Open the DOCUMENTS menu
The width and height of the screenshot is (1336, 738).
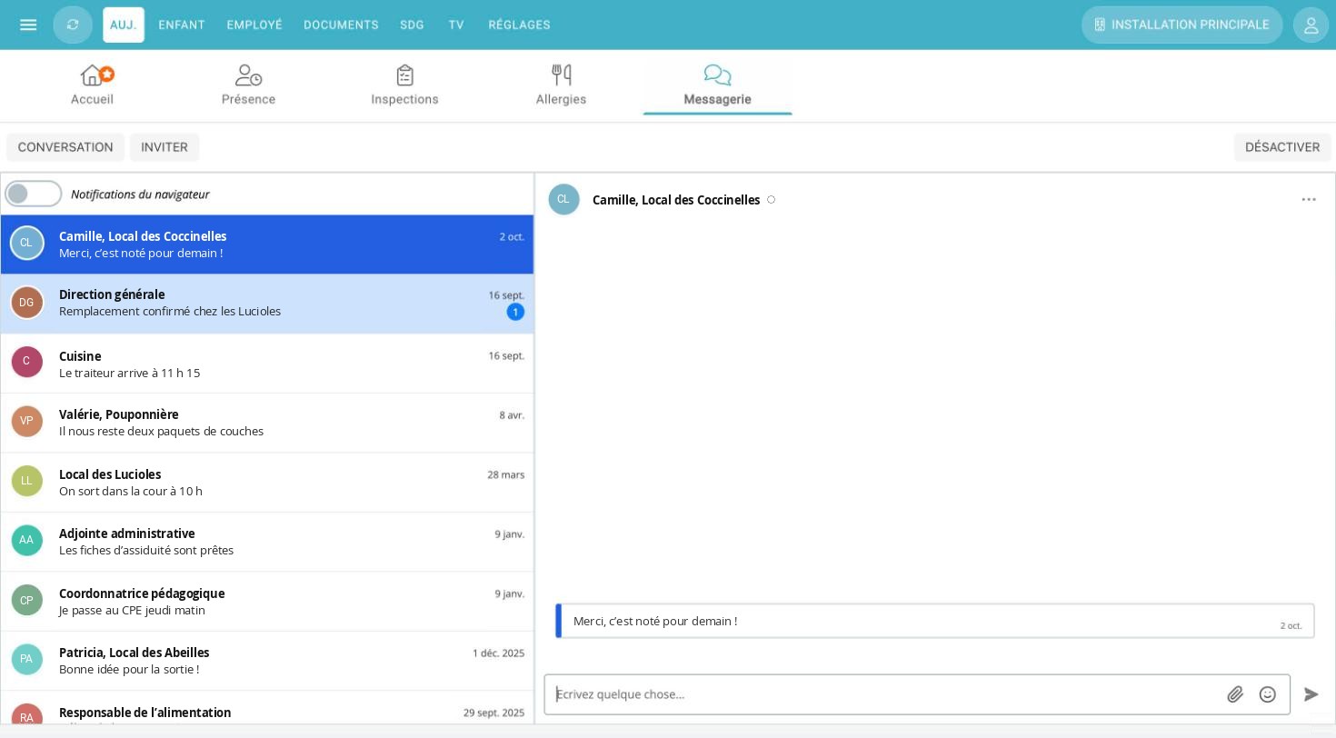click(x=341, y=25)
